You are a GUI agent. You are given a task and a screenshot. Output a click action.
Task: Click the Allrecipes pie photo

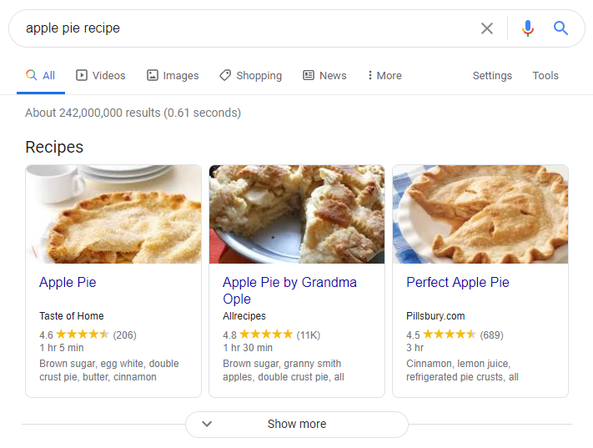pyautogui.click(x=297, y=214)
